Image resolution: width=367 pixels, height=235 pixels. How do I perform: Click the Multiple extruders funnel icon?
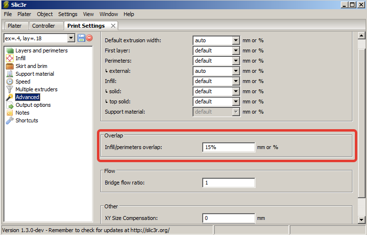pyautogui.click(x=10, y=89)
